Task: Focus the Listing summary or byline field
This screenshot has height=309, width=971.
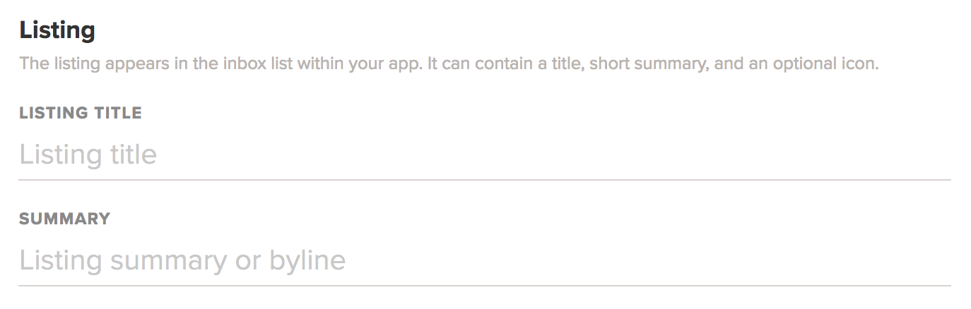Action: tap(485, 260)
